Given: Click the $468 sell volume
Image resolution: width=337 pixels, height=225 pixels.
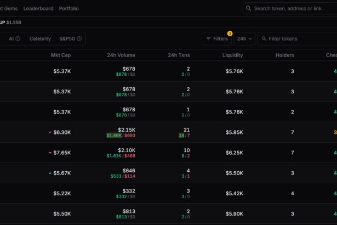Looking at the screenshot, I should click(130, 156).
